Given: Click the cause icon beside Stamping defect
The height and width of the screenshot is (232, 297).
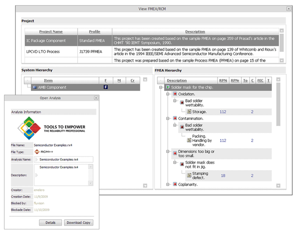Looking at the screenshot, I should [189, 175].
